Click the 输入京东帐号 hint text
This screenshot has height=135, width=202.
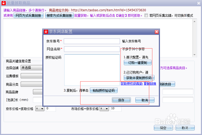click(x=131, y=41)
